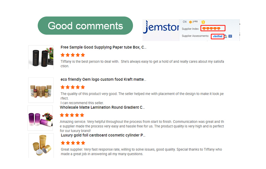The height and width of the screenshot is (169, 266).
Task: Open the gold foil cylinder product thumbnail
Action: click(41, 145)
